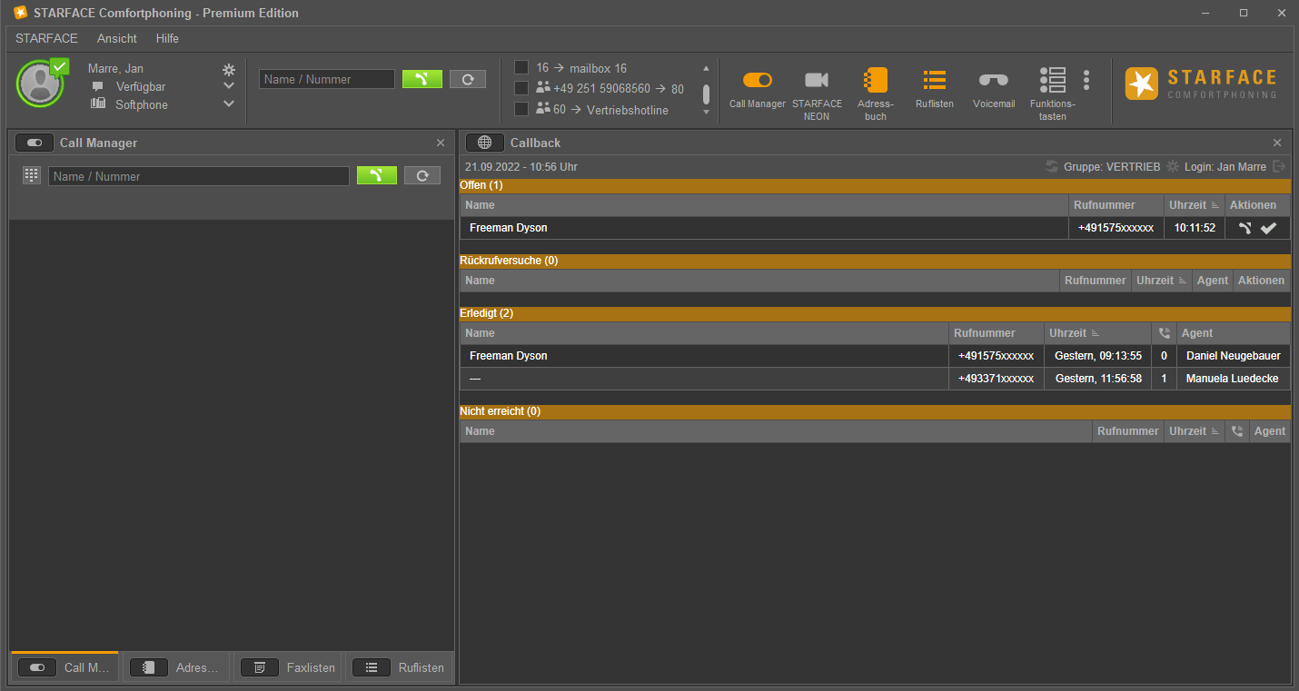Viewport: 1299px width, 691px height.
Task: Open the Voicemail panel
Action: (x=993, y=81)
